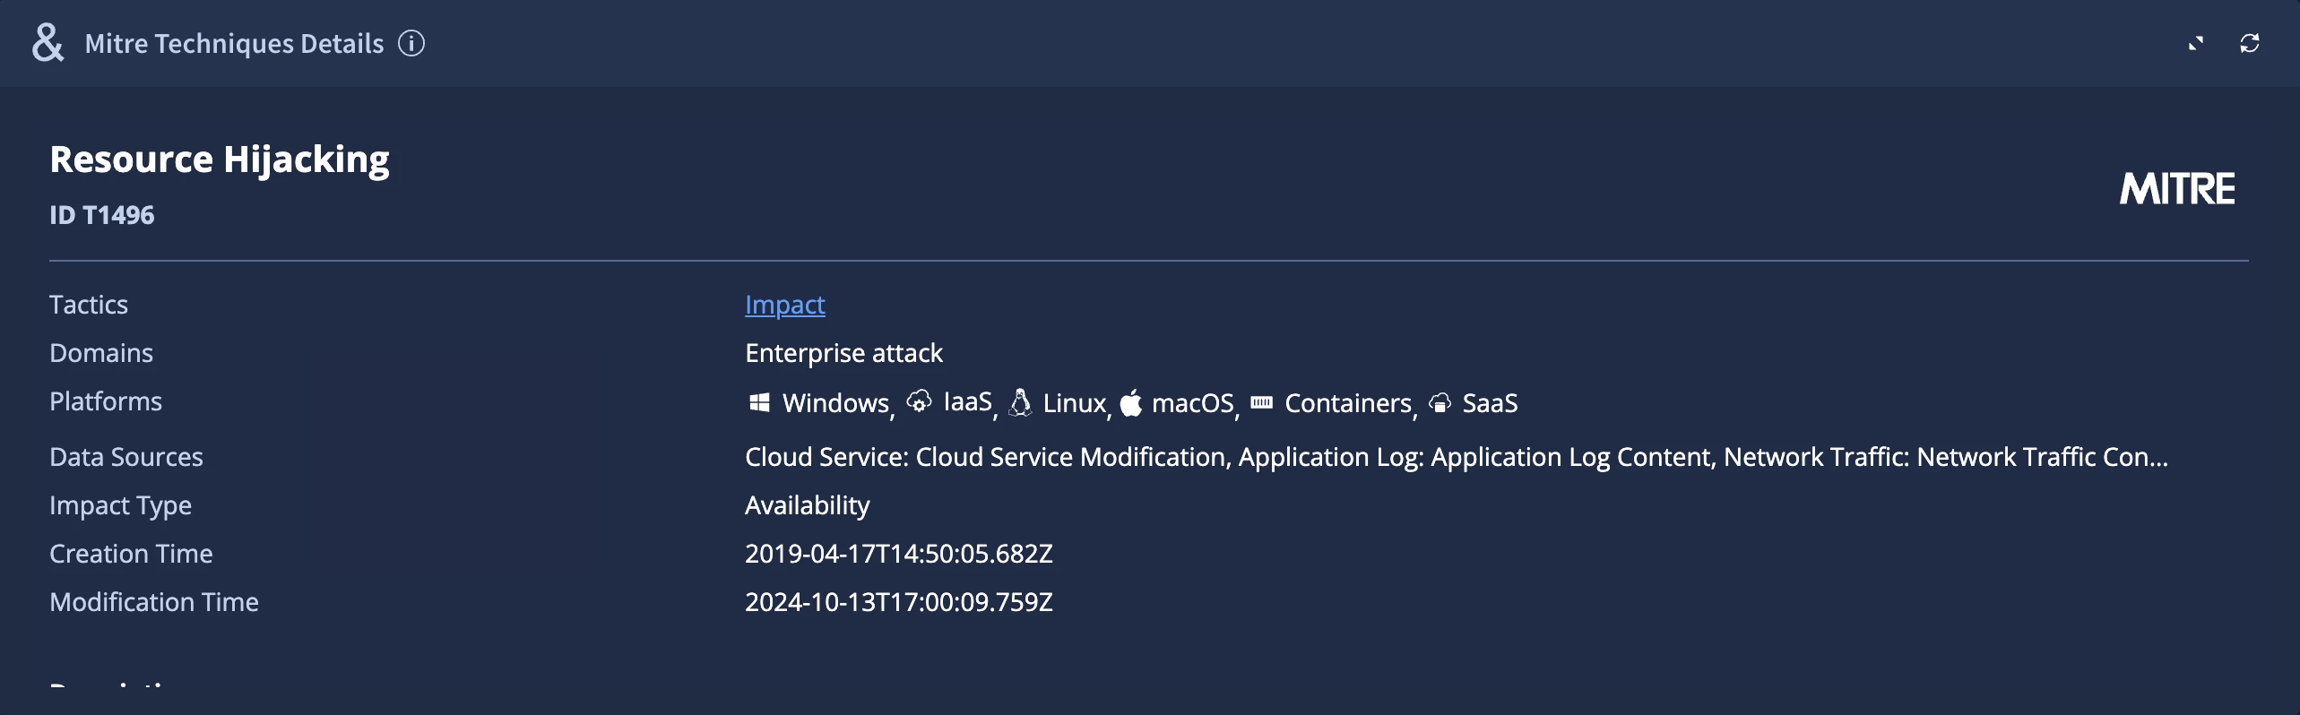The height and width of the screenshot is (715, 2300).
Task: Select the Containers platform text
Action: (x=1348, y=403)
